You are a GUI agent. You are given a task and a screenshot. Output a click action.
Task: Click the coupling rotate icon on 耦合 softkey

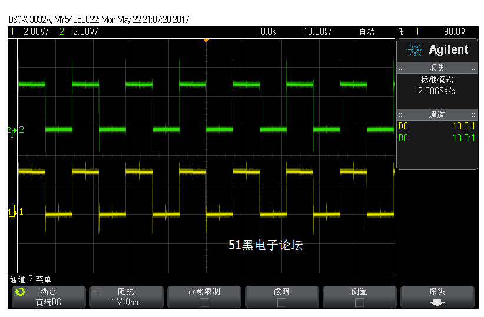pyautogui.click(x=20, y=291)
